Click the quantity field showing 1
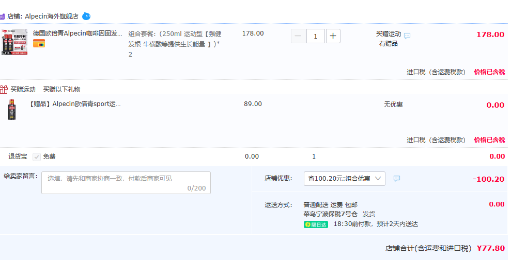Image resolution: width=511 pixels, height=260 pixels. pyautogui.click(x=315, y=36)
